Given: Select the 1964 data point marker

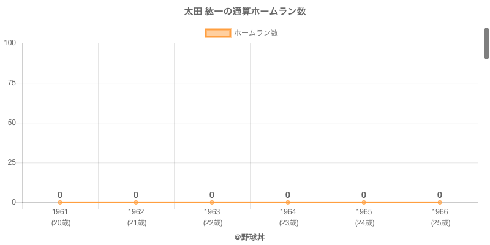Looking at the screenshot, I should pos(288,202).
